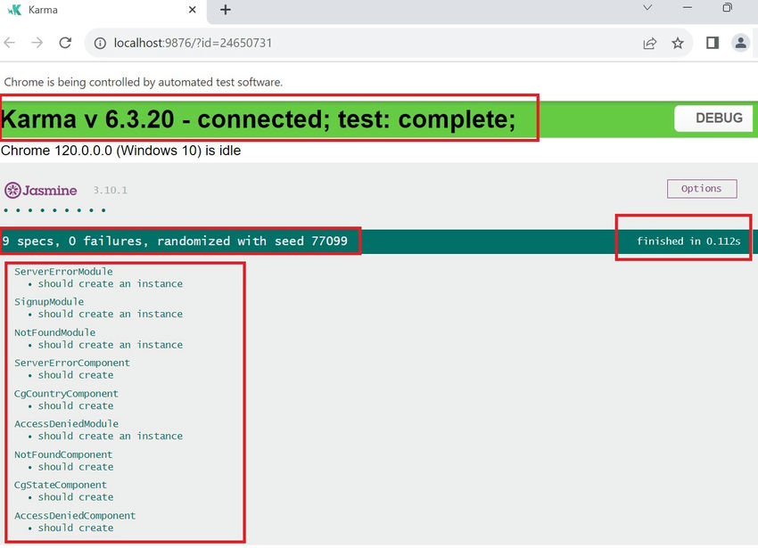Click first passed spec dot in Jasmine
The width and height of the screenshot is (758, 548).
click(6, 210)
